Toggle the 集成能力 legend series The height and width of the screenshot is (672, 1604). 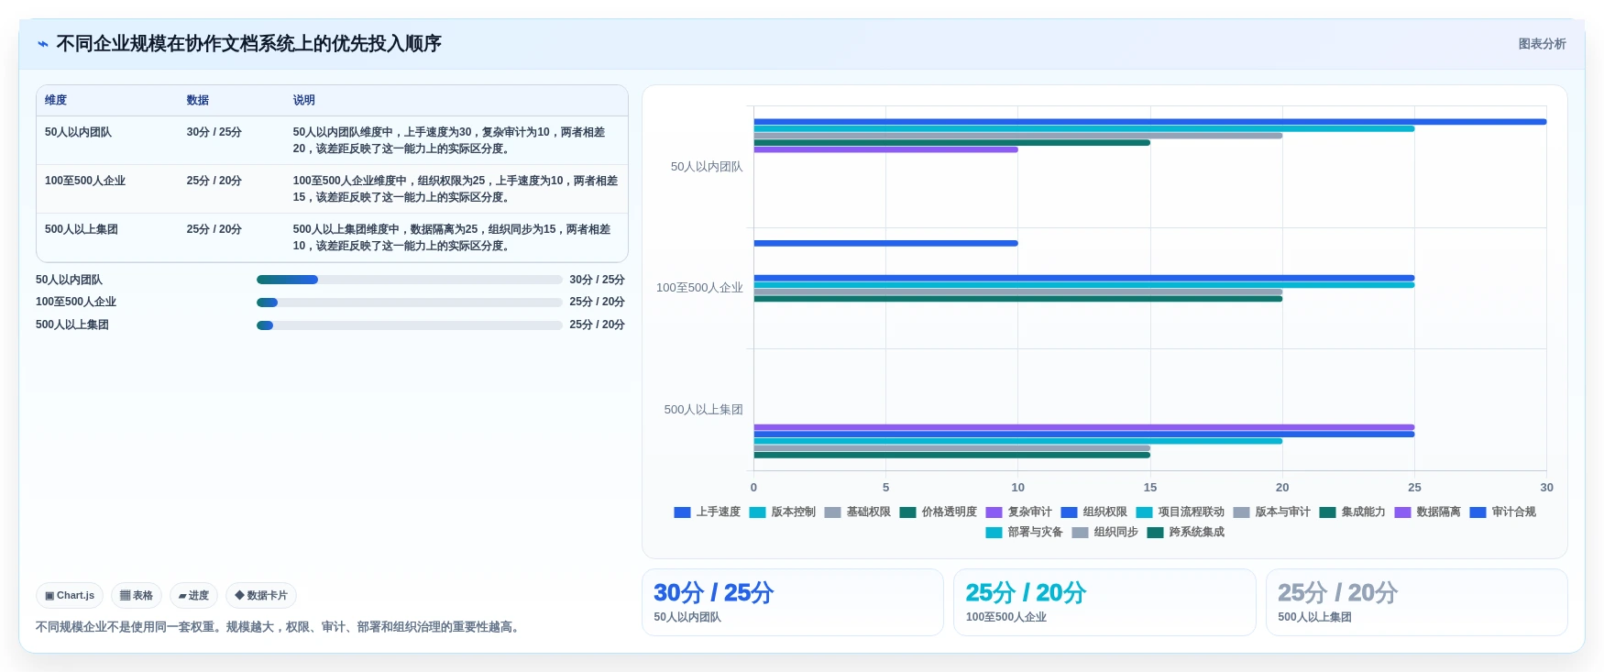click(x=1352, y=512)
